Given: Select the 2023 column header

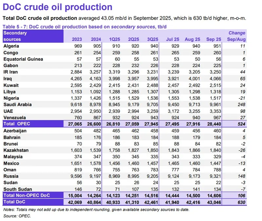Looking at the screenshot, I should click(77, 39).
